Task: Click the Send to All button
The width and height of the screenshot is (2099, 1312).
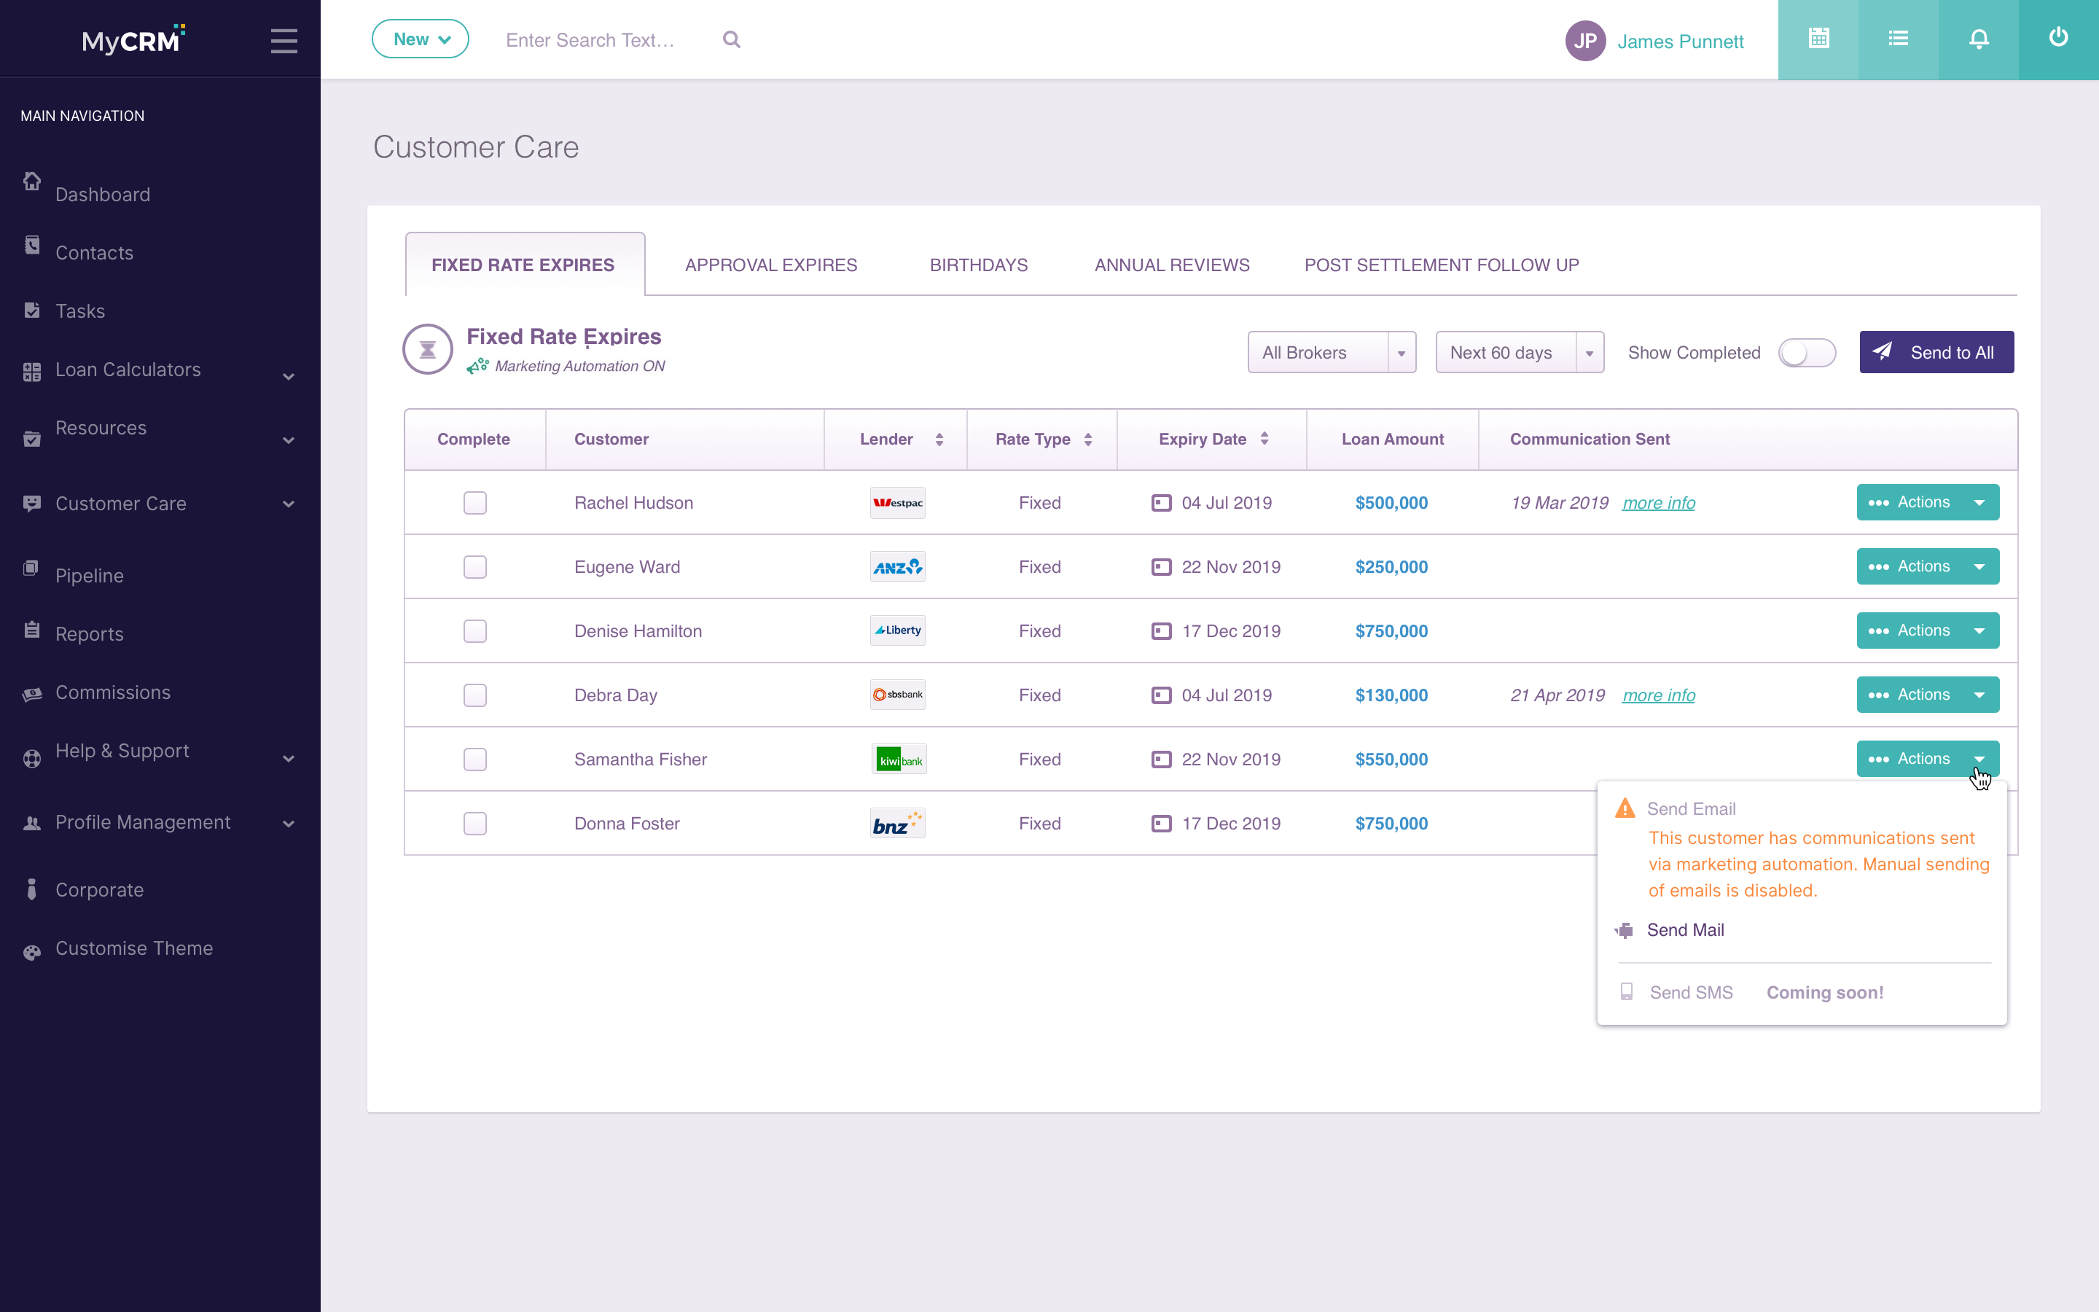Action: pos(1936,352)
